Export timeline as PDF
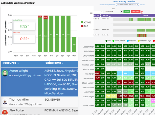 tap(142, 12)
